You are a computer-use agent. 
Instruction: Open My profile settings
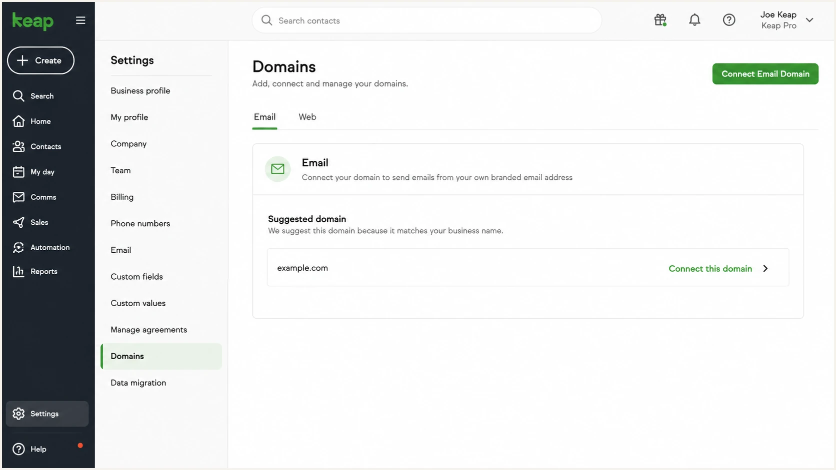[x=129, y=117]
